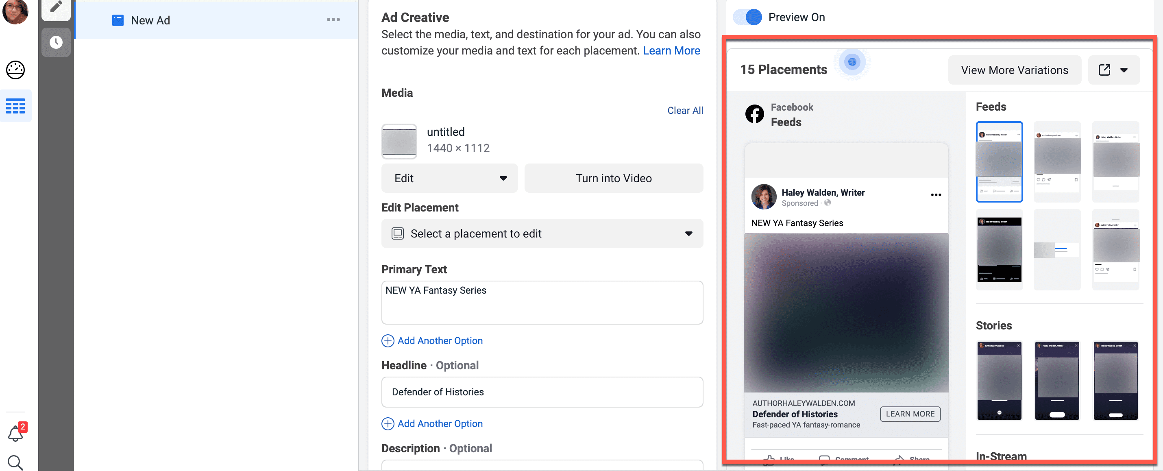Open the Learn More link in Ad Creative

tap(671, 50)
